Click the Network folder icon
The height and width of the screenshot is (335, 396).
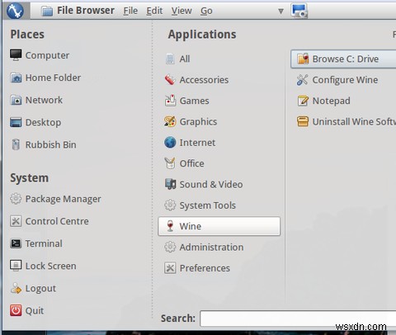click(16, 100)
